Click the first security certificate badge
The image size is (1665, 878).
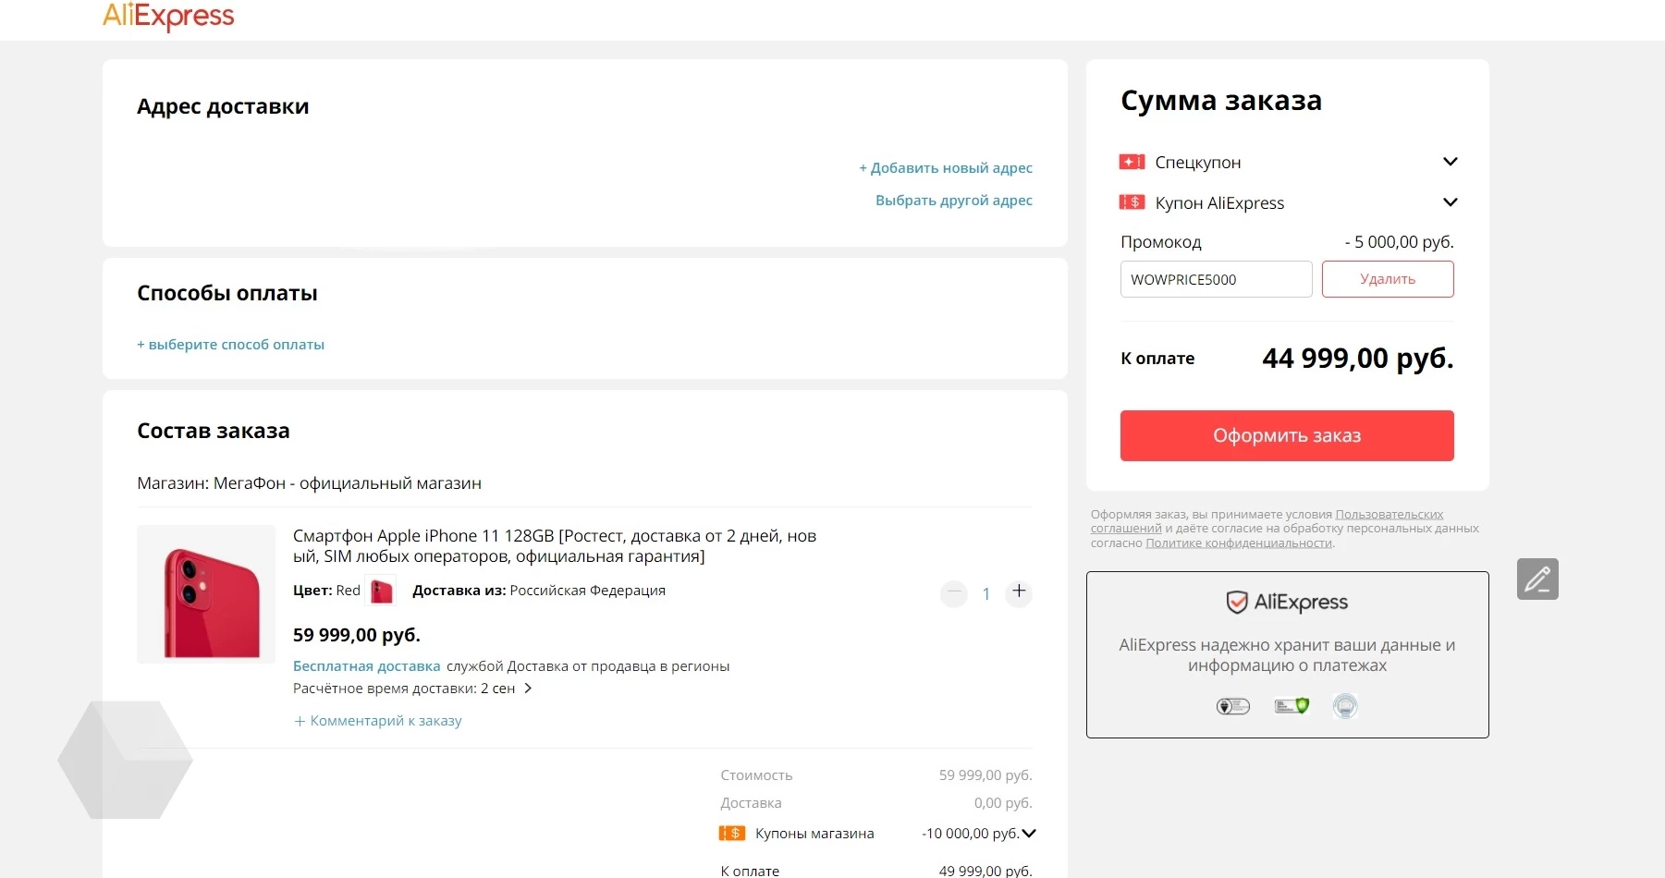coord(1233,706)
